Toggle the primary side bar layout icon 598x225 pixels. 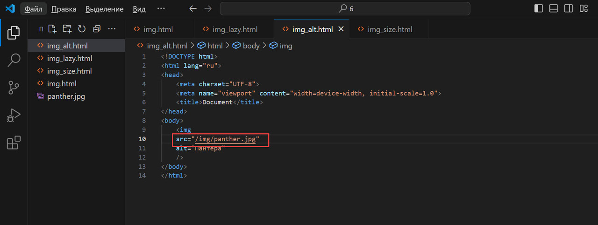[x=538, y=8]
